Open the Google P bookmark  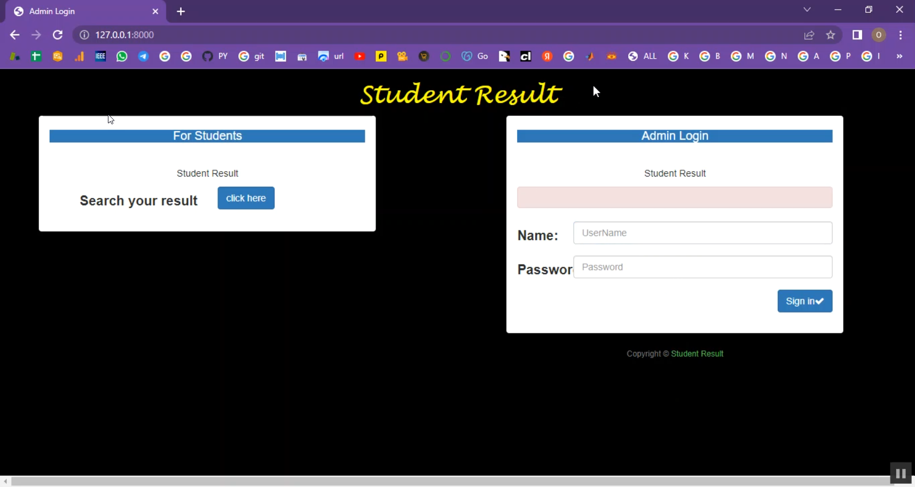click(x=840, y=57)
